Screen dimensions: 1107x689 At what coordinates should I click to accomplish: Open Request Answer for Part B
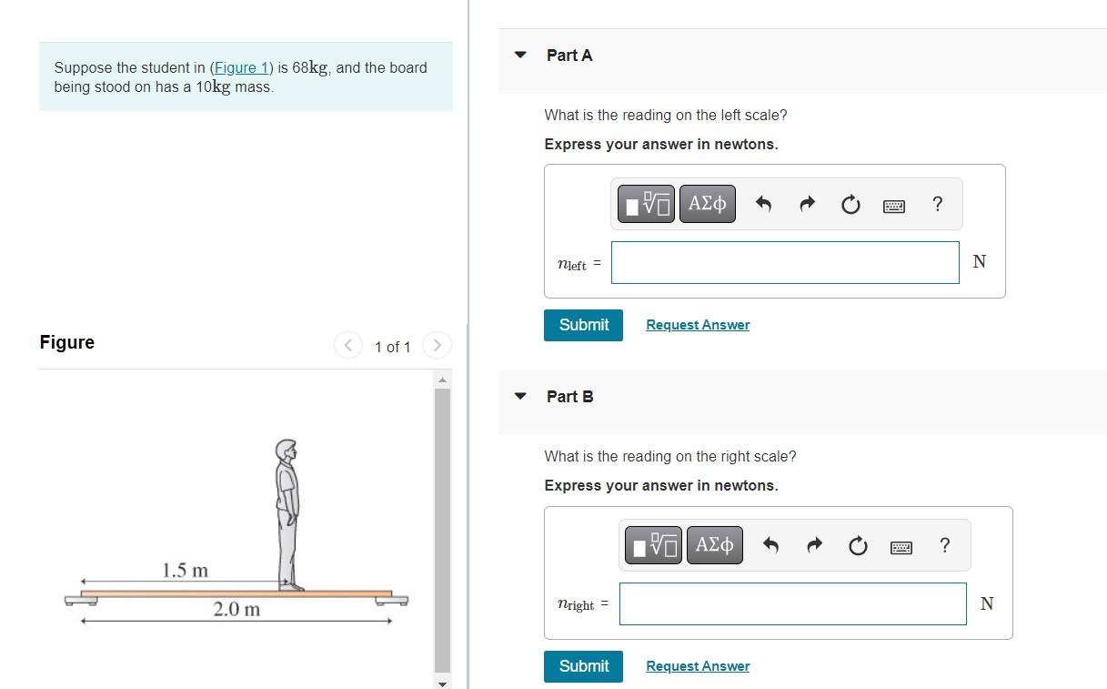698,665
